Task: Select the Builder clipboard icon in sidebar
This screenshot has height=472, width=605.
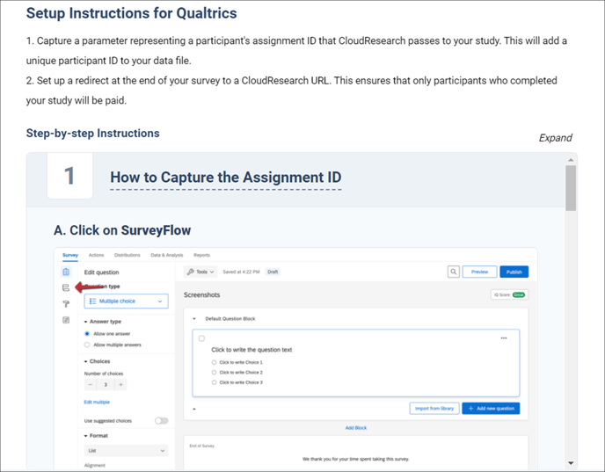Action: [x=66, y=272]
